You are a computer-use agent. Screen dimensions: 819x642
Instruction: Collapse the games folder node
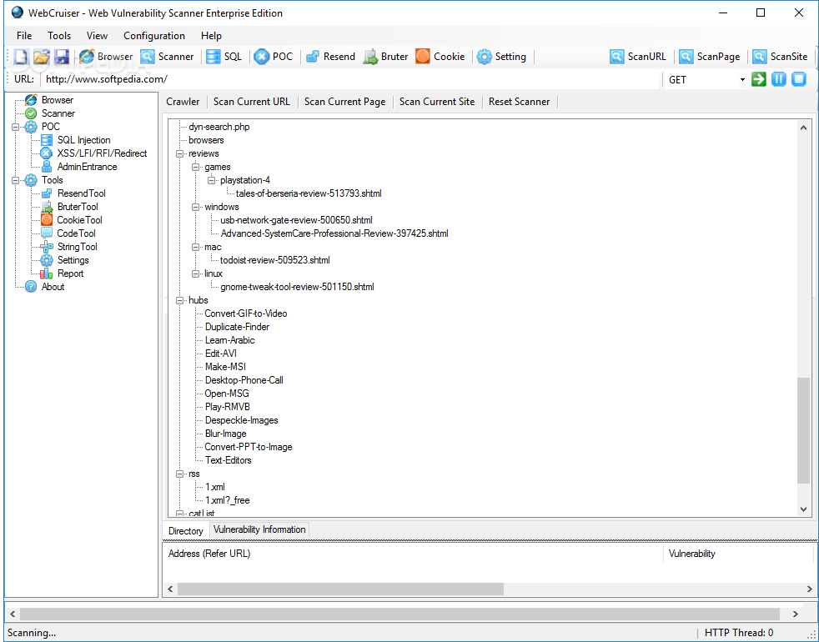point(195,167)
